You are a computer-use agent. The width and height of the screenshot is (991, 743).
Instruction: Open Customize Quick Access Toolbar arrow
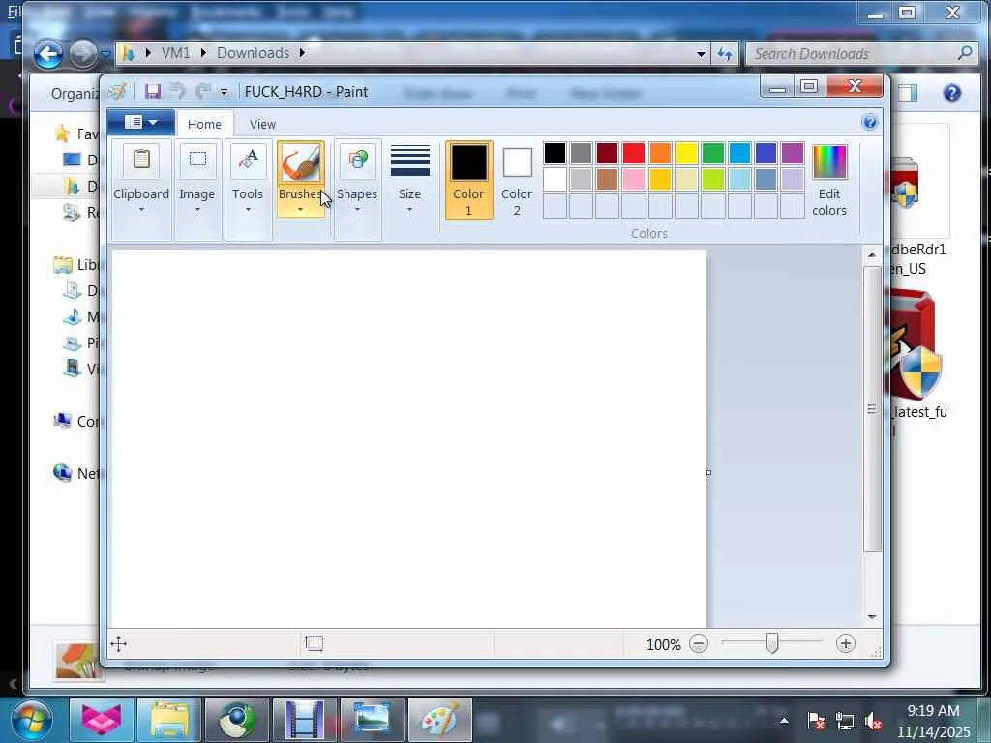click(x=224, y=92)
